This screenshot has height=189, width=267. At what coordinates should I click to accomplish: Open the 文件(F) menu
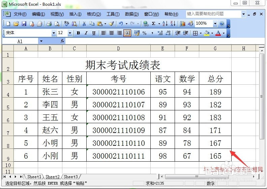point(20,14)
